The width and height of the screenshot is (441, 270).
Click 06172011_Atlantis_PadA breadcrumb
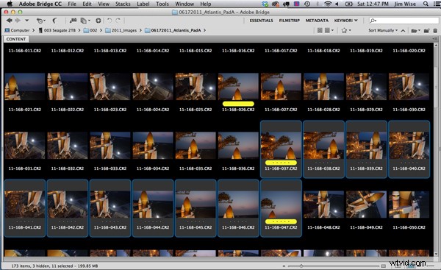point(173,30)
